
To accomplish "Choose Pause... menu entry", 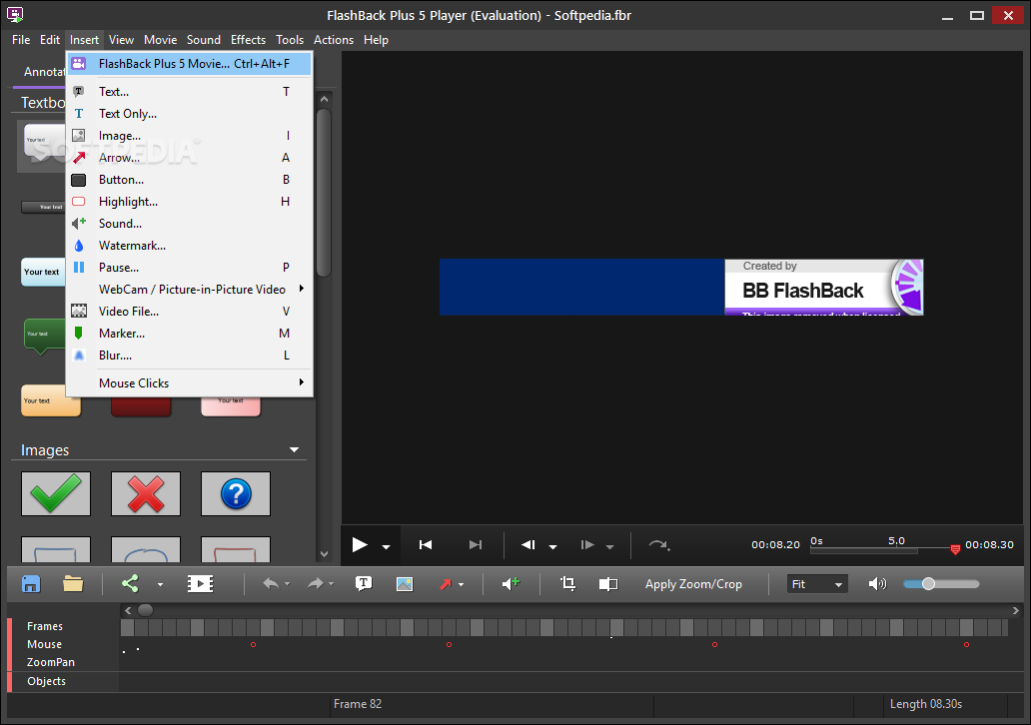I will coord(190,267).
